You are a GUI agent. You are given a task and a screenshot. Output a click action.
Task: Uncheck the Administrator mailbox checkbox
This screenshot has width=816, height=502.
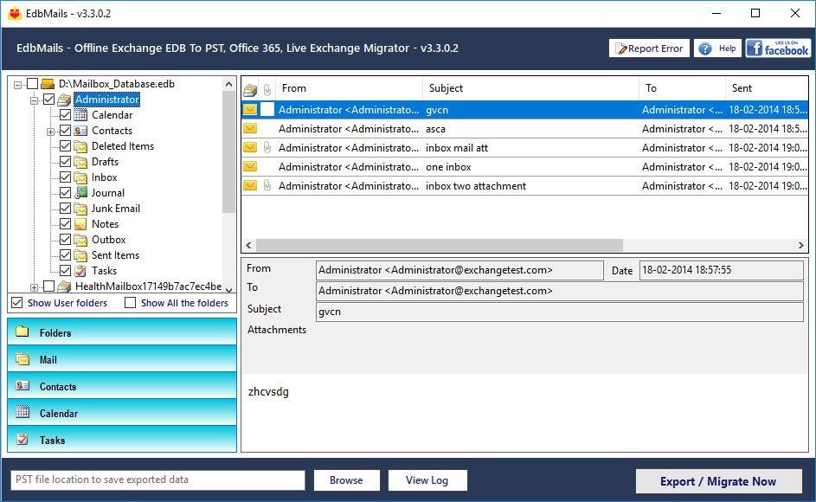click(x=48, y=100)
